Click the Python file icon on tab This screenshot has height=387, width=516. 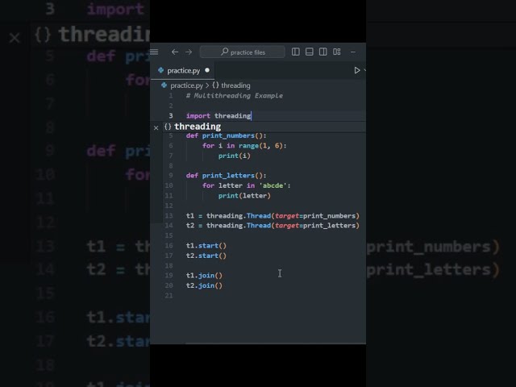pos(160,70)
